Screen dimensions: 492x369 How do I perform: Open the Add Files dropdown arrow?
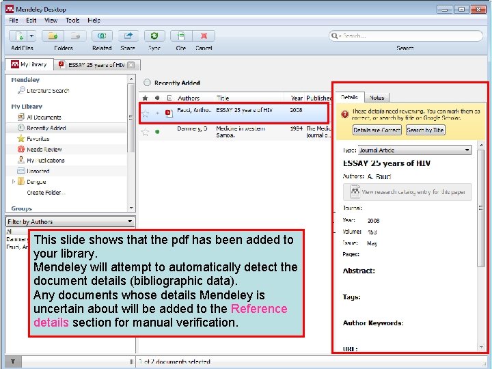31,36
